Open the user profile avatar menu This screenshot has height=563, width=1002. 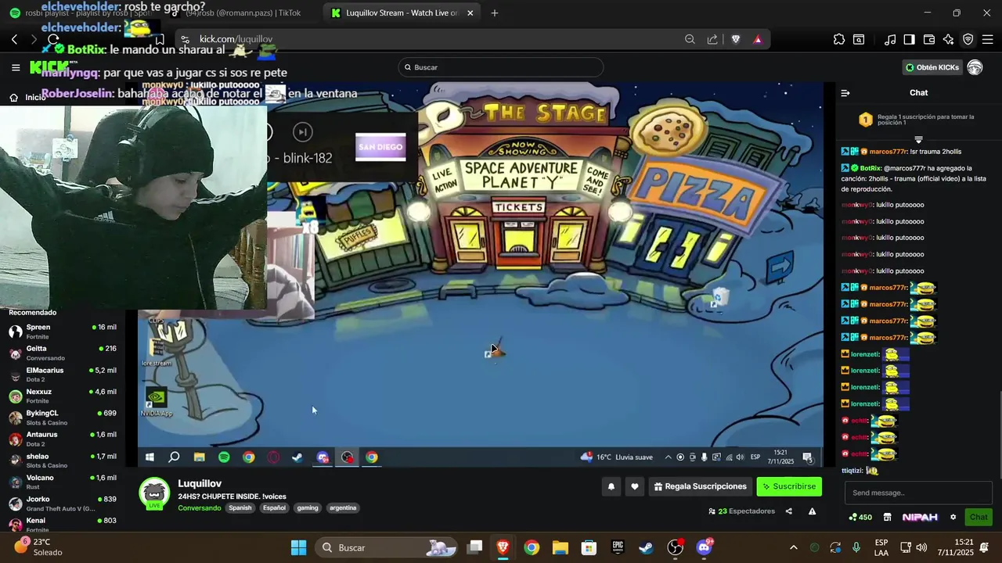(x=975, y=67)
